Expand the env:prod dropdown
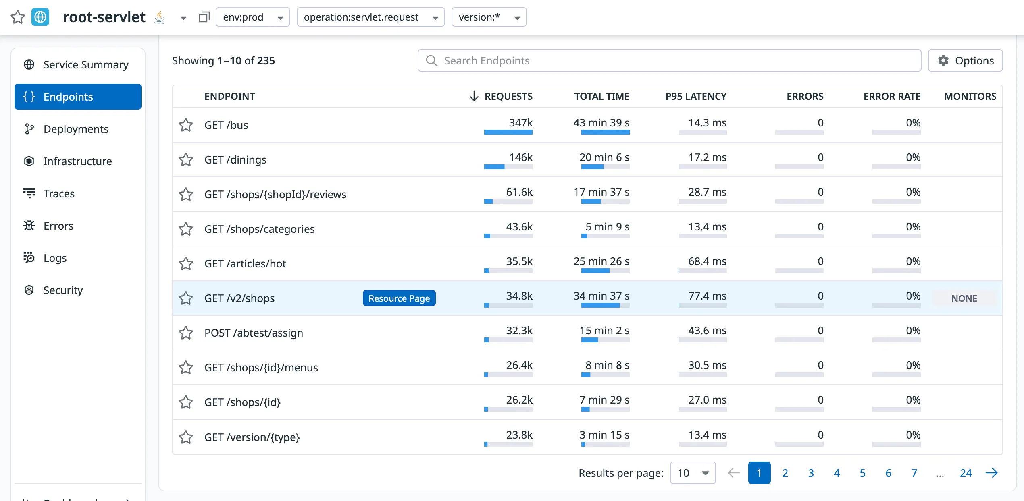 pyautogui.click(x=253, y=17)
